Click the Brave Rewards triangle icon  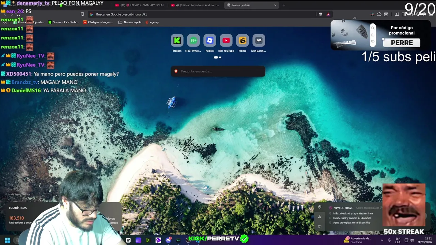click(x=328, y=14)
